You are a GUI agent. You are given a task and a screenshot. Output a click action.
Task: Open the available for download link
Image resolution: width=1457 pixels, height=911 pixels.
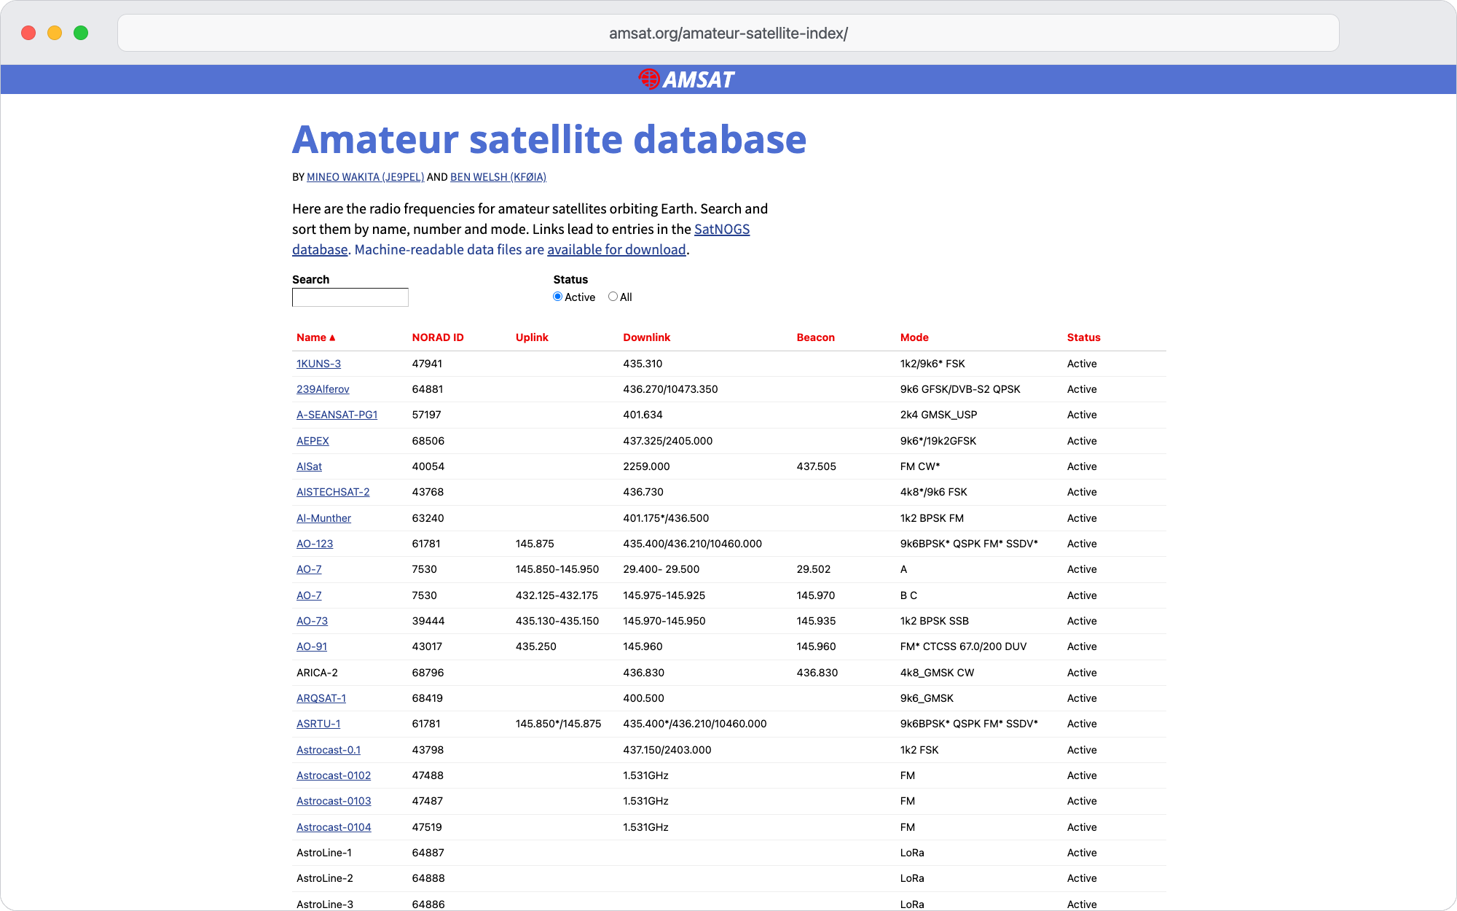(616, 249)
